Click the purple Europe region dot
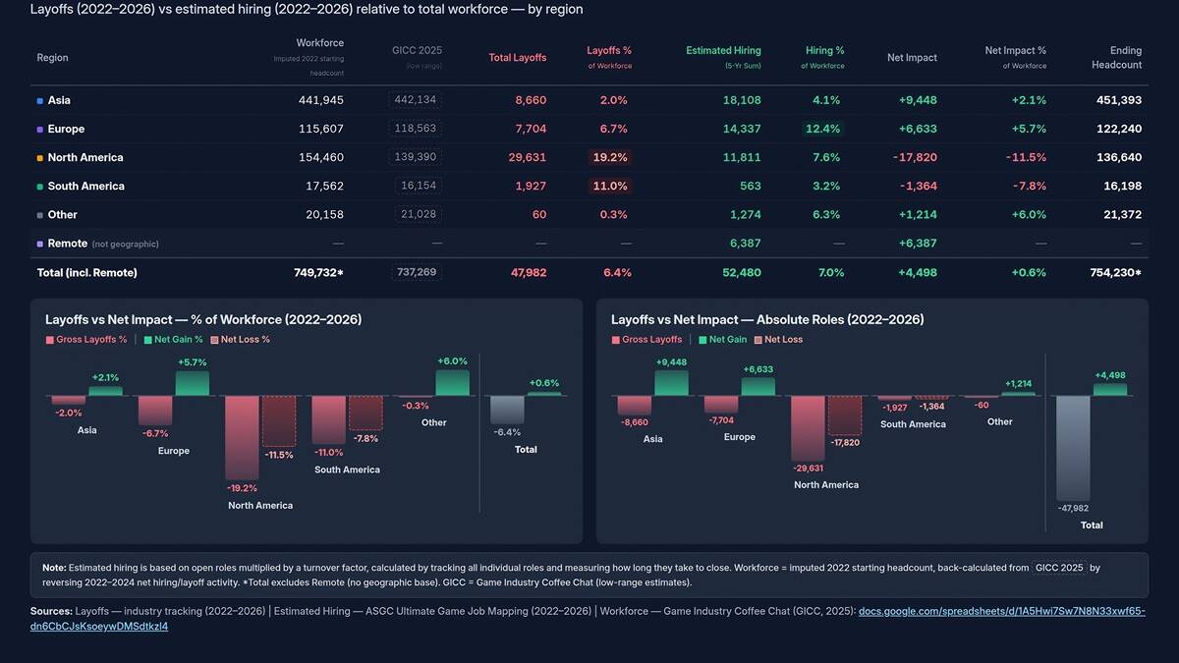 [40, 130]
